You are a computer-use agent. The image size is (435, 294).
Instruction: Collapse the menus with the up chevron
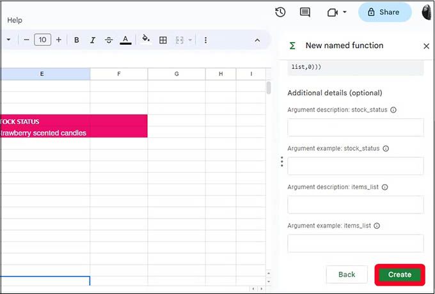click(x=257, y=40)
